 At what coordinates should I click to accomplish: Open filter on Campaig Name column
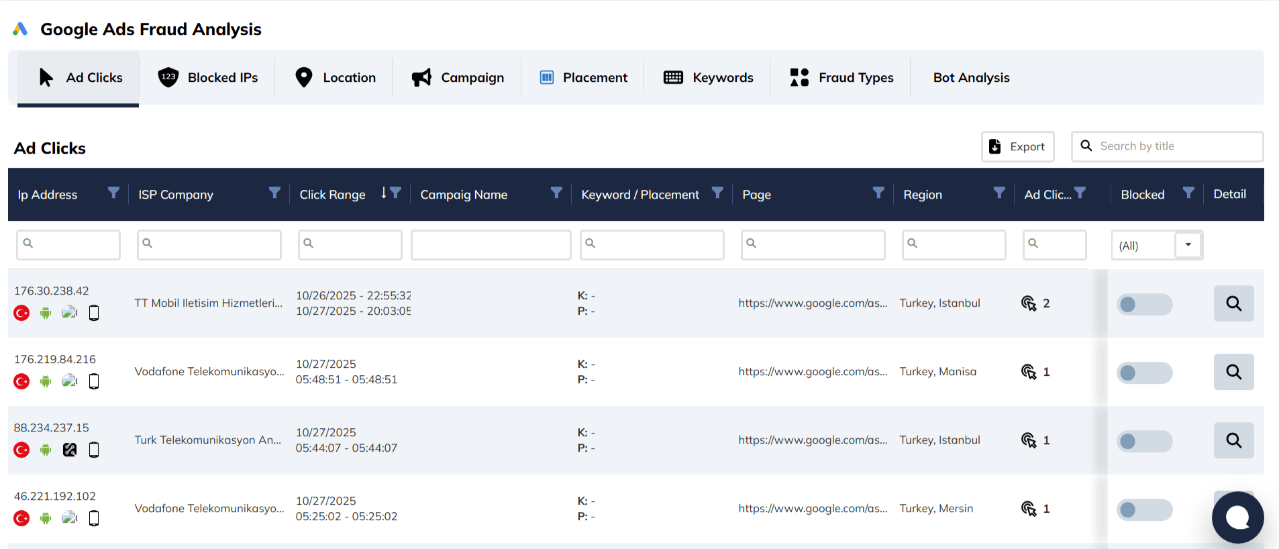(556, 193)
